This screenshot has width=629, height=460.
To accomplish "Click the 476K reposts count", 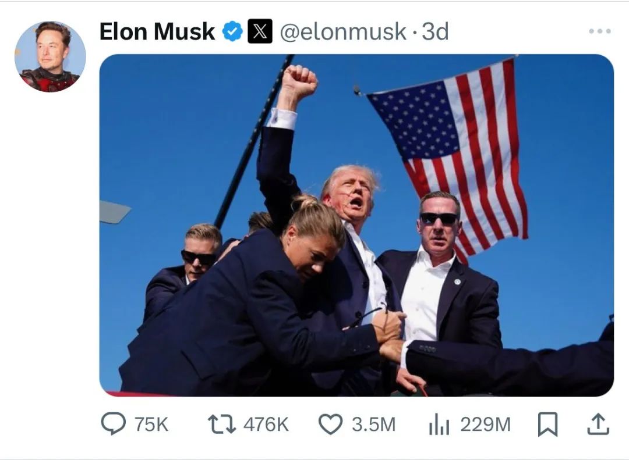I will click(266, 425).
